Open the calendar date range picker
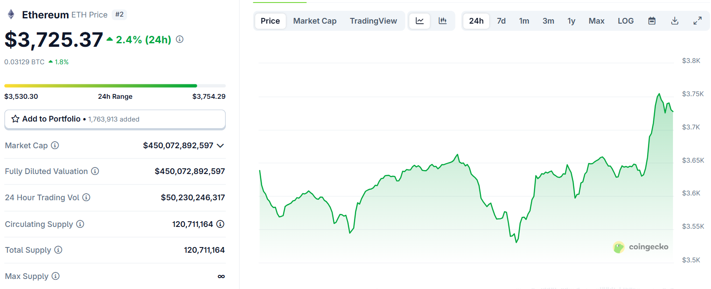Screen dimensions: 711x289 [652, 21]
